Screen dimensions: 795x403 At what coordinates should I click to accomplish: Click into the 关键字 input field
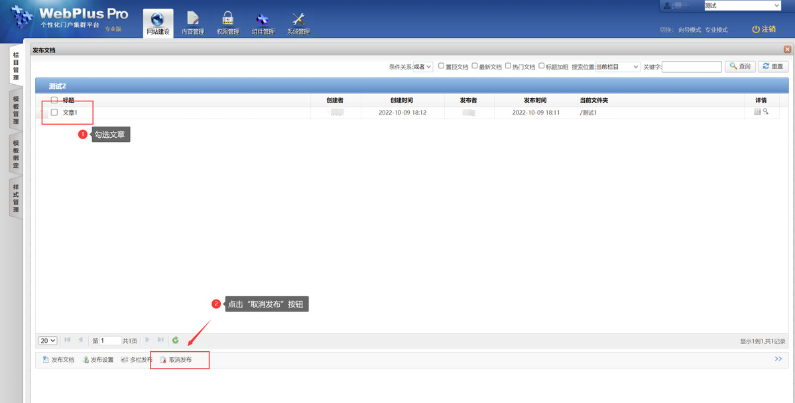(692, 67)
